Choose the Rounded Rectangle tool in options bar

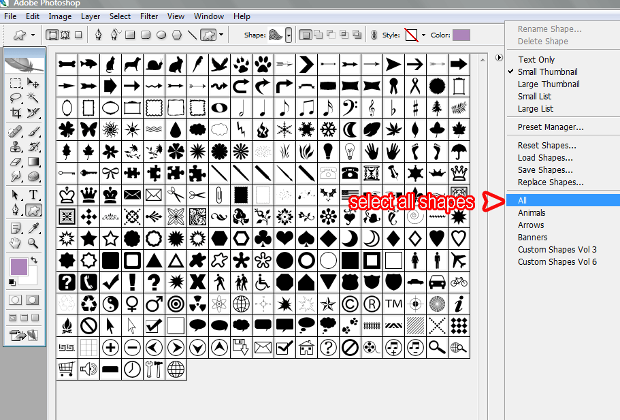[146, 35]
